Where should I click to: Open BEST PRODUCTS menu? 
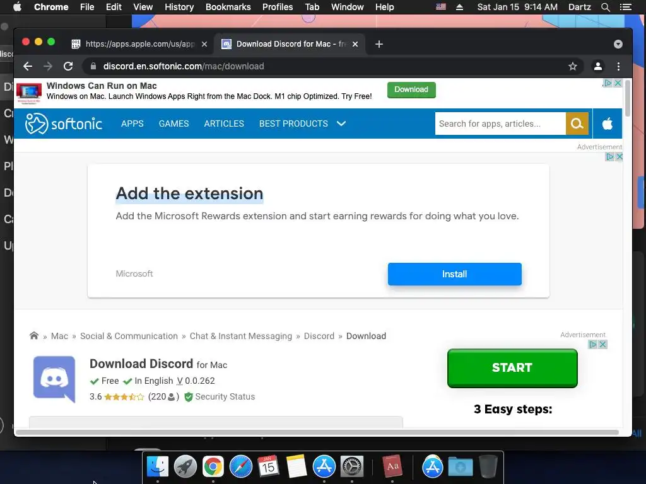pyautogui.click(x=293, y=124)
